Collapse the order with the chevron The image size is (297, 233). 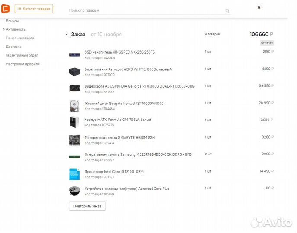tap(66, 35)
